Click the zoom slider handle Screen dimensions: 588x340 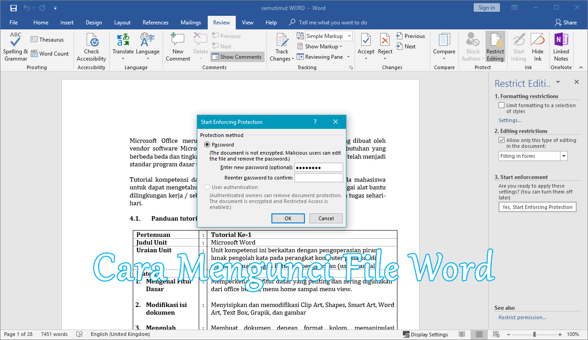[534, 335]
